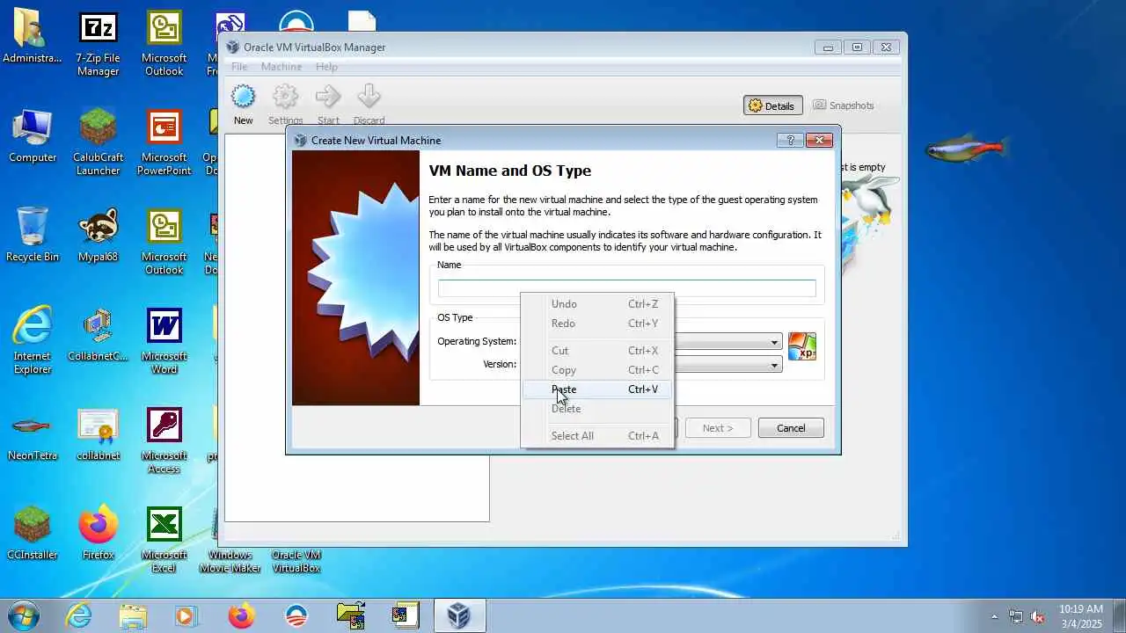Viewport: 1126px width, 633px height.
Task: Click the Details button
Action: click(771, 105)
